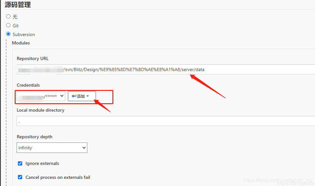Open the Repository depth infinity dropdown
This screenshot has width=315, height=186.
(52, 148)
